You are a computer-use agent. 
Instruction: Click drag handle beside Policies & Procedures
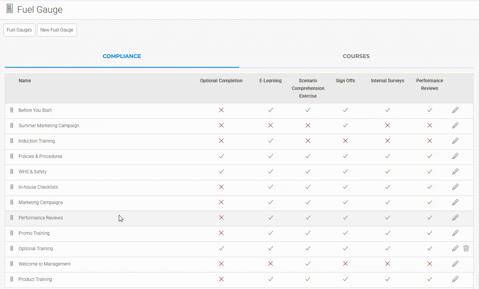[12, 156]
